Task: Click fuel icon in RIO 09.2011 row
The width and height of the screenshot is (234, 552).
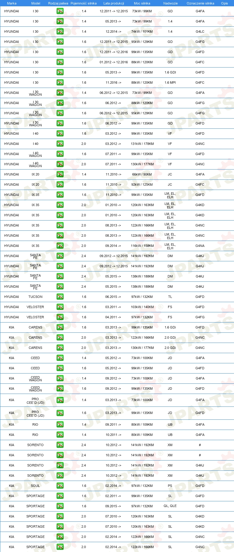Action: coord(60,424)
